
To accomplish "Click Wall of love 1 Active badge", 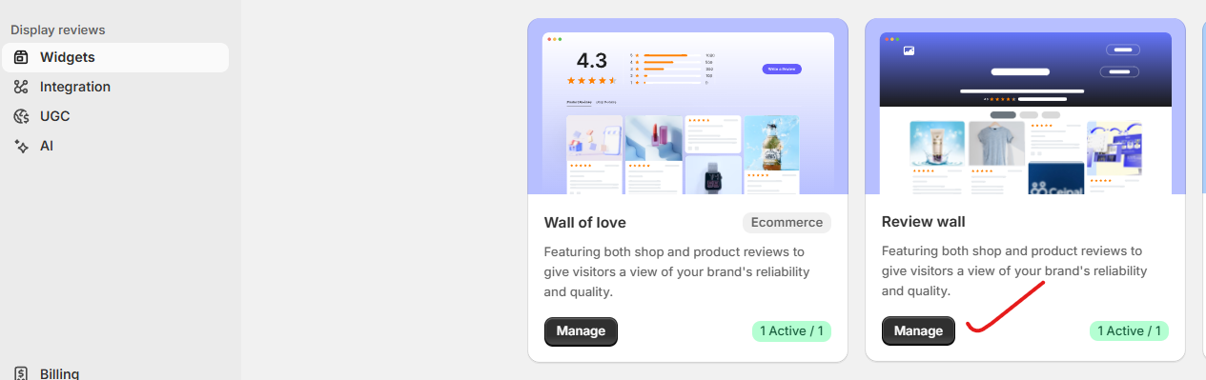I will (791, 331).
